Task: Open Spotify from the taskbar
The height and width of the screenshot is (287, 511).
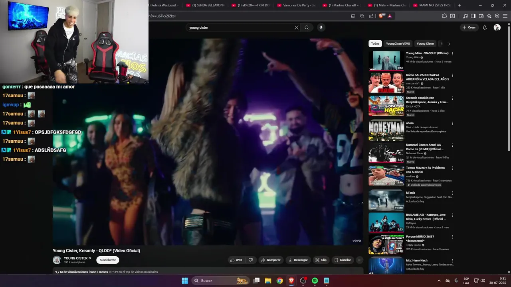Action: pos(315,281)
